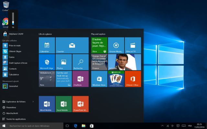
Task: Open Edge from the taskbar
Action: click(75, 126)
